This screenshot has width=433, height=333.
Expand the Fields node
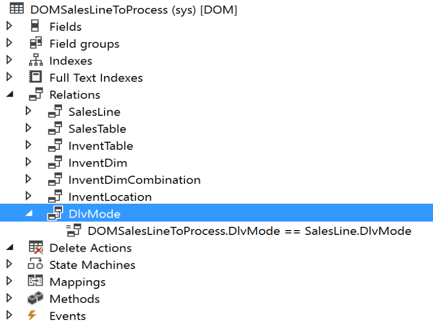pos(9,26)
